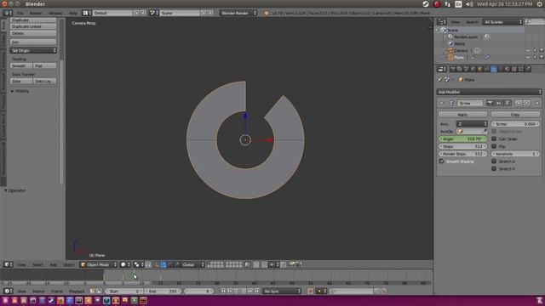Viewport: 545px width, 306px height.
Task: Open the Axis Z dropdown
Action: pos(472,124)
